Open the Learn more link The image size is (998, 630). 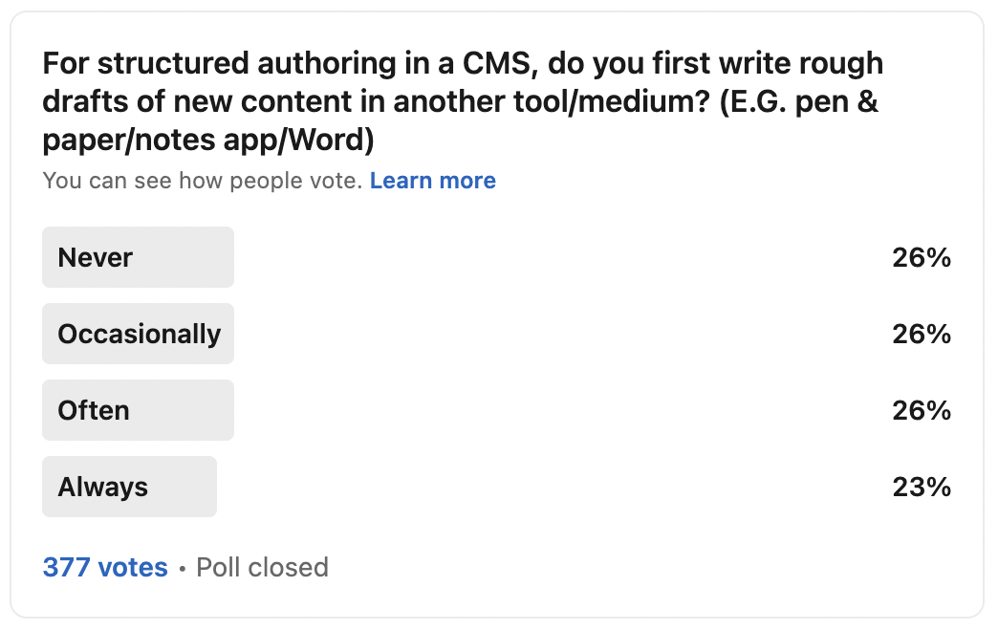pos(433,181)
